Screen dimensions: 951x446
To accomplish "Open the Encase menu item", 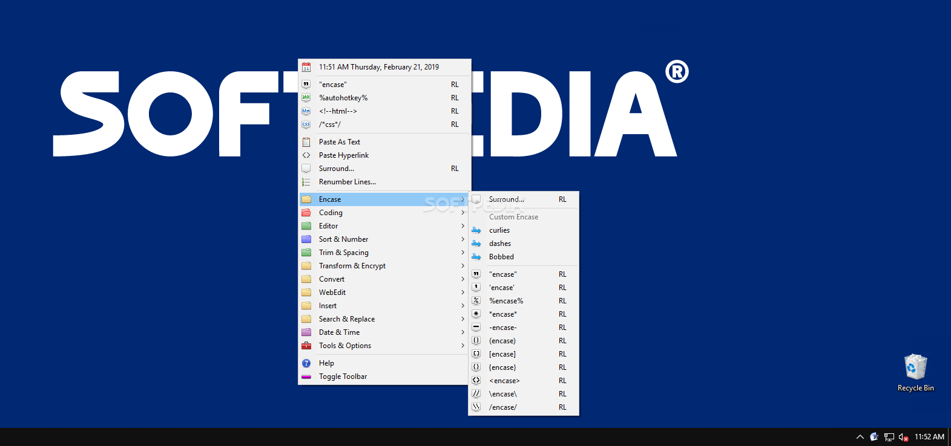I will (x=384, y=199).
